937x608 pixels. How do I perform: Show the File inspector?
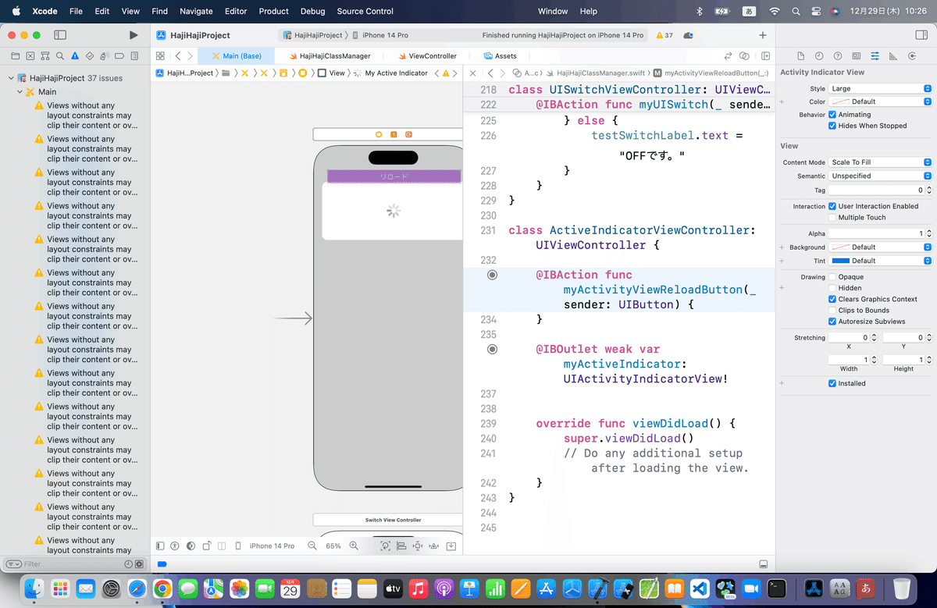pyautogui.click(x=800, y=56)
